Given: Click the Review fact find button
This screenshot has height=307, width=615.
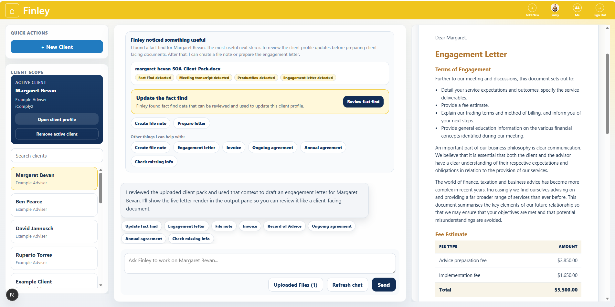Looking at the screenshot, I should 363,102.
